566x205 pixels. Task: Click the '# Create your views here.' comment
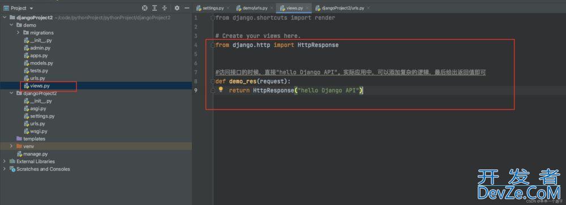(258, 36)
